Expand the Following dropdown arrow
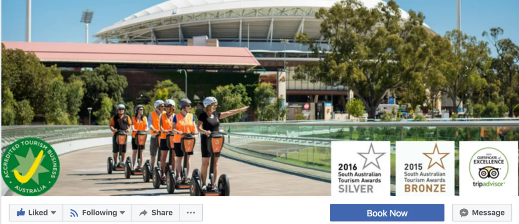This screenshot has width=519, height=224. click(122, 213)
